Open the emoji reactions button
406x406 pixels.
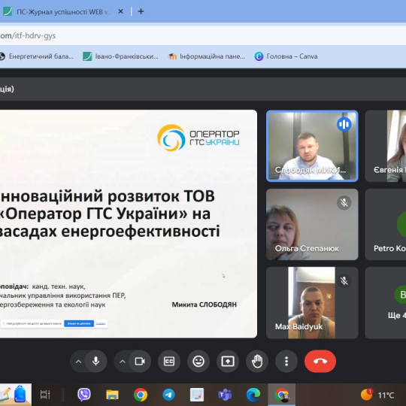point(198,361)
